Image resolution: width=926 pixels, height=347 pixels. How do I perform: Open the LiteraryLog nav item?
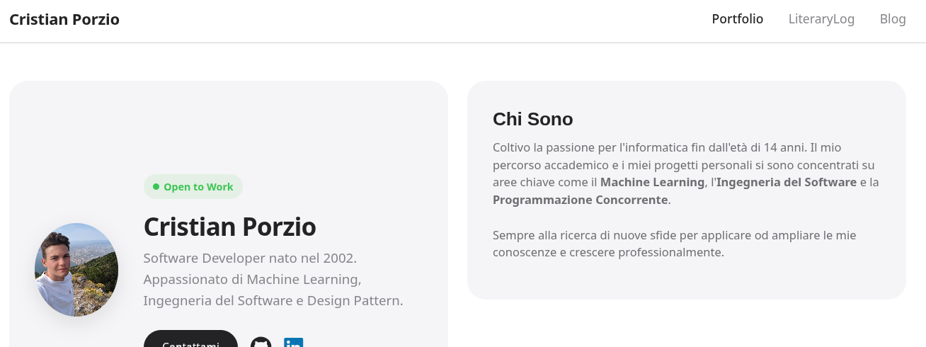point(821,19)
